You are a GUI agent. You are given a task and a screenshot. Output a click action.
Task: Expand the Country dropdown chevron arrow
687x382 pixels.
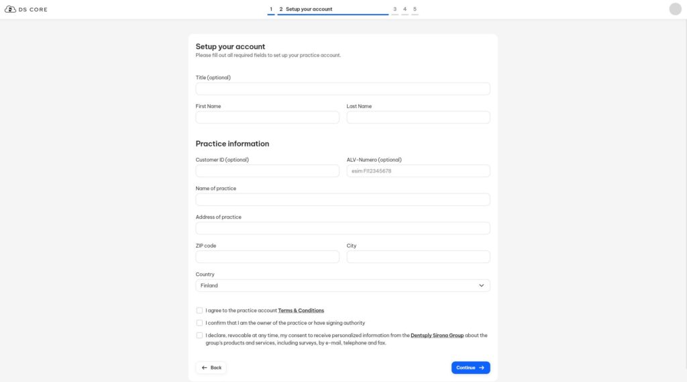click(481, 285)
